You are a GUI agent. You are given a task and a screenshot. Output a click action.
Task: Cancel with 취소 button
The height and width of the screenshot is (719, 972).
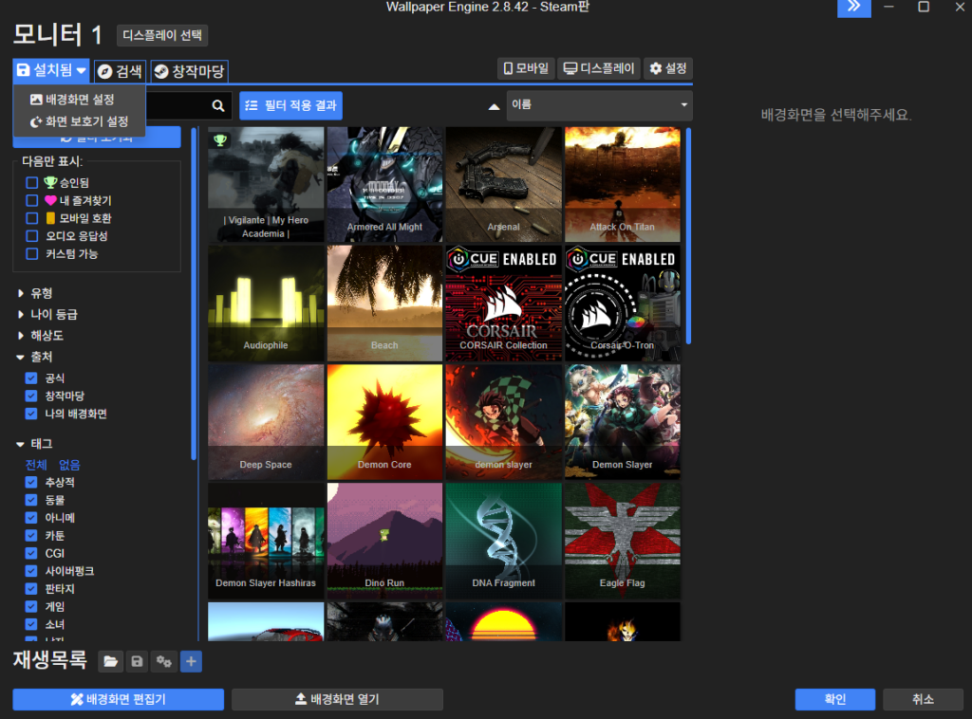[x=923, y=699]
